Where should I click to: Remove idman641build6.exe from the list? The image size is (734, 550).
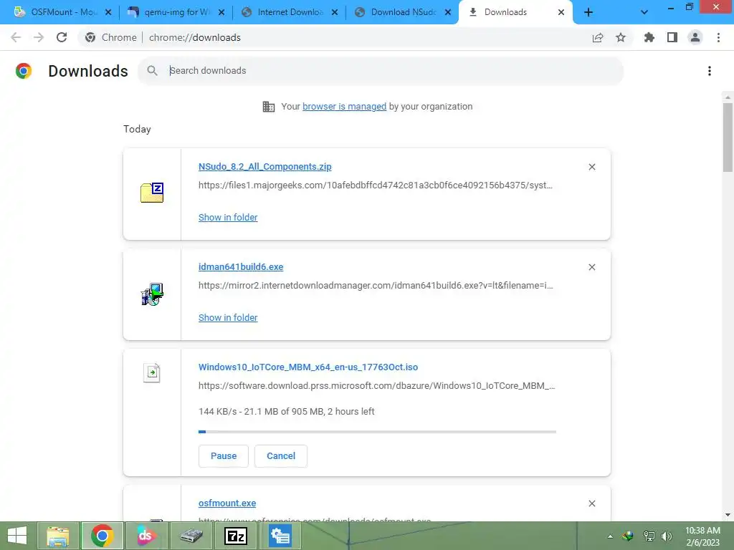pyautogui.click(x=592, y=267)
